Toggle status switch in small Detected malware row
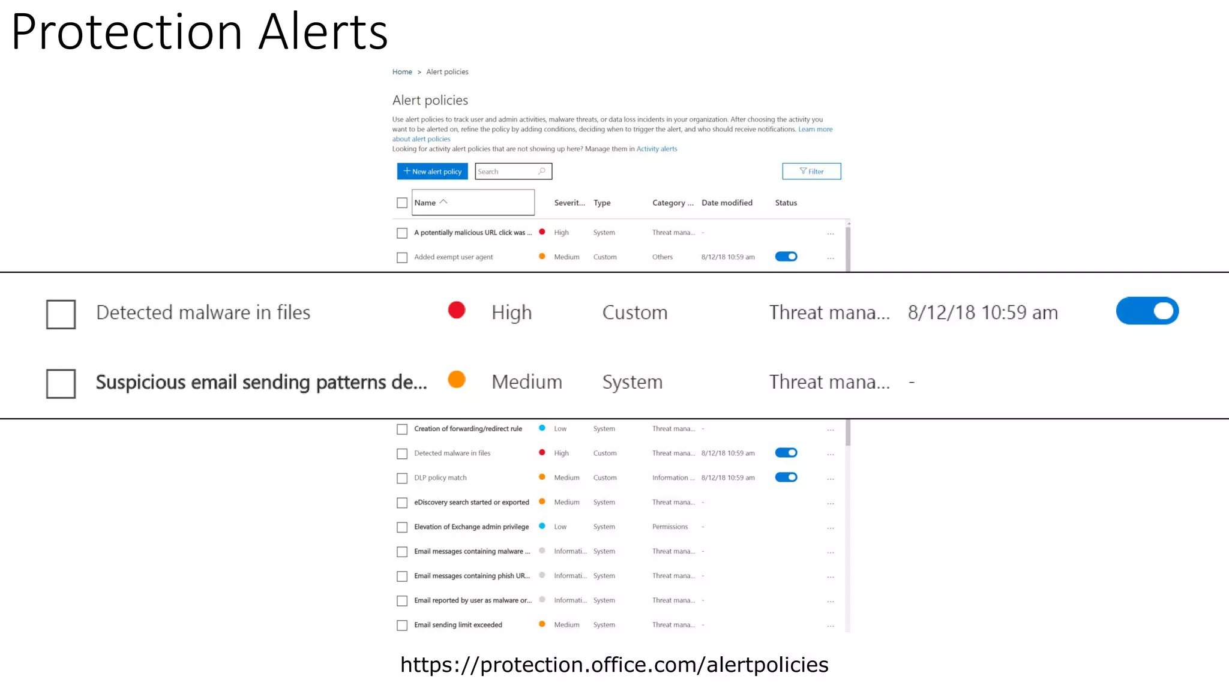1229x691 pixels. click(786, 453)
